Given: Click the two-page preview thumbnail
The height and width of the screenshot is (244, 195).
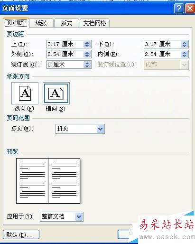Looking at the screenshot, I should (48, 181).
